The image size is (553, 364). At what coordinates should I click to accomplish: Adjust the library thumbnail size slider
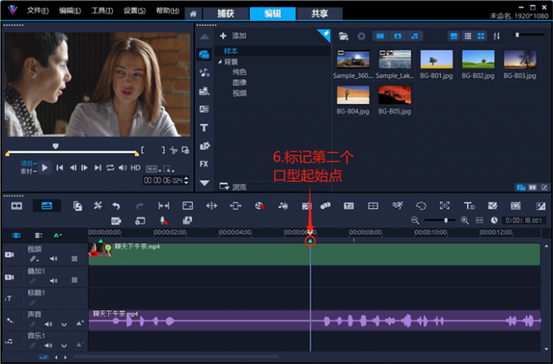pos(517,35)
